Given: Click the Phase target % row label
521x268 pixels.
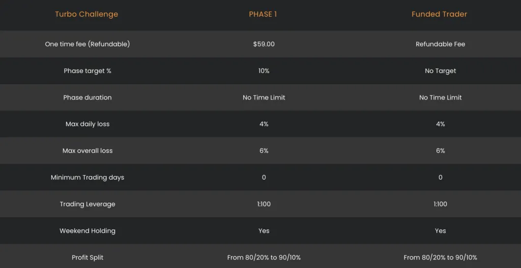Looking at the screenshot, I should click(x=88, y=71).
